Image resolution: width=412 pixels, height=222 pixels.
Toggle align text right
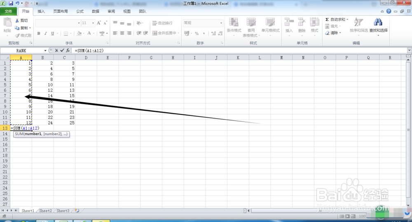[x=129, y=33]
